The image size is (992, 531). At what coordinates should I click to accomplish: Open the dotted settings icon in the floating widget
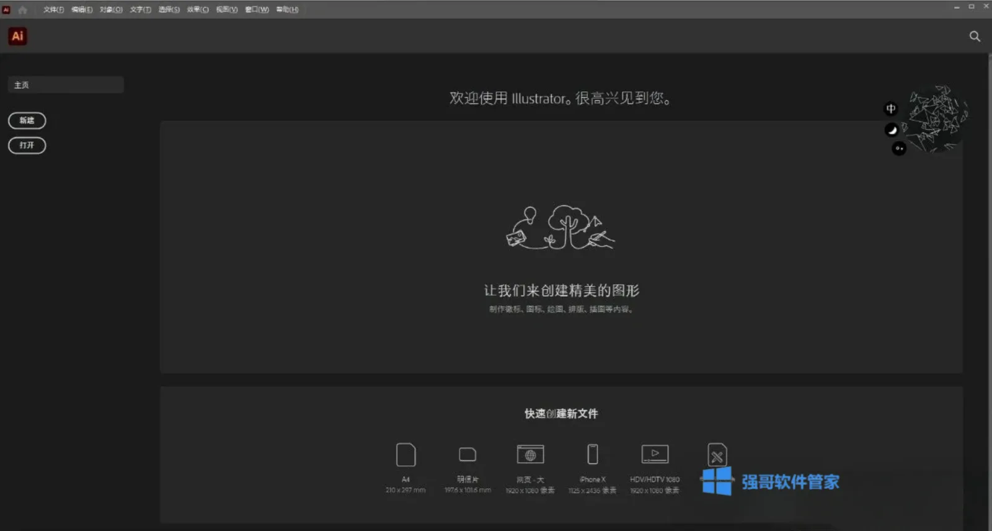point(899,148)
